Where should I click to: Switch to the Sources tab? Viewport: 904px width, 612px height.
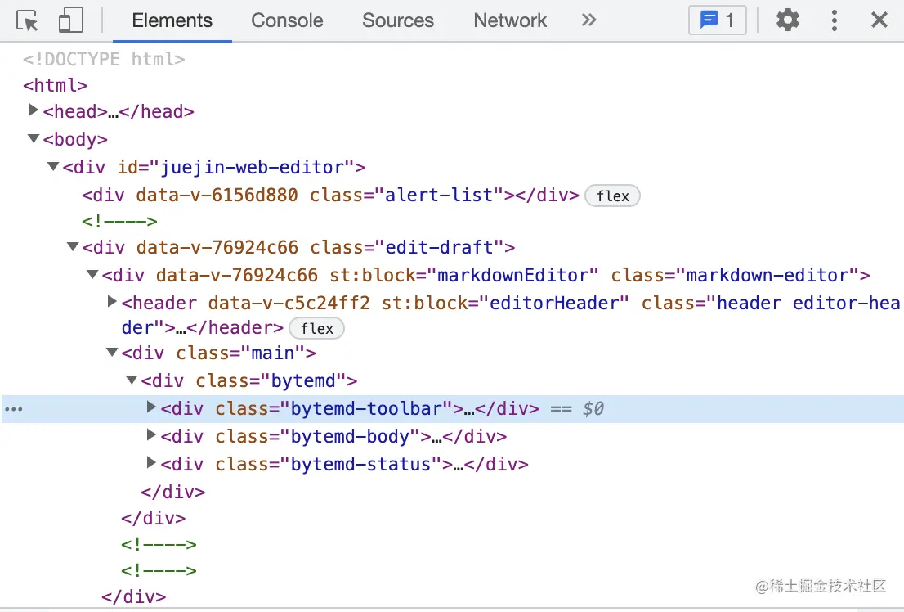point(398,20)
